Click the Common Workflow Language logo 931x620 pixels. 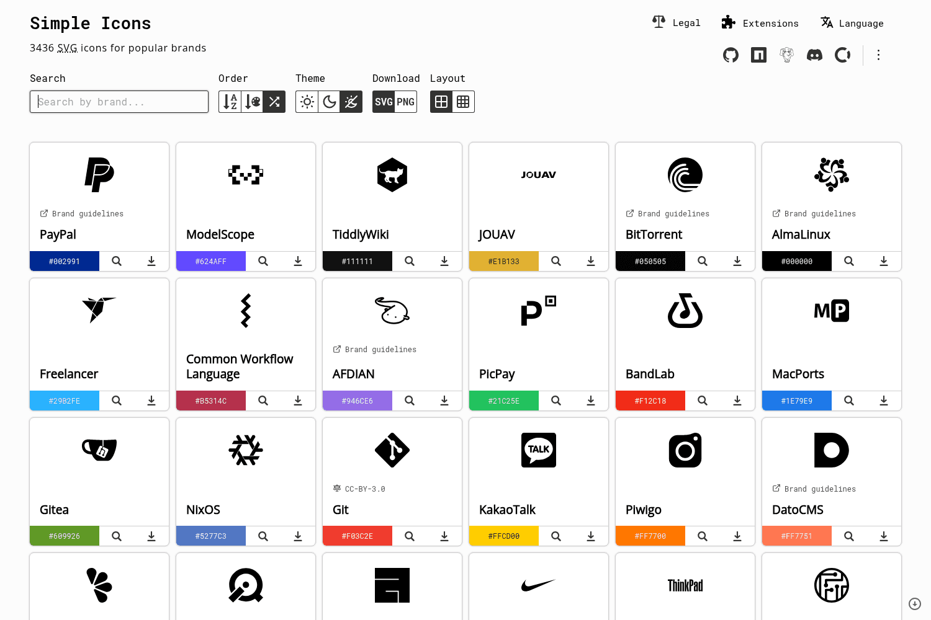pyautogui.click(x=246, y=311)
